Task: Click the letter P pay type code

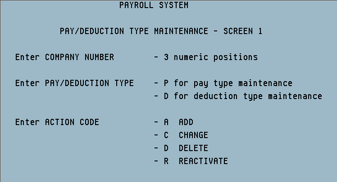Action: (x=166, y=83)
